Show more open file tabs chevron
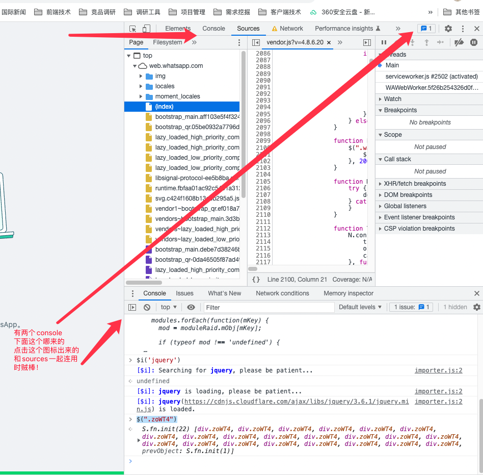 point(340,42)
